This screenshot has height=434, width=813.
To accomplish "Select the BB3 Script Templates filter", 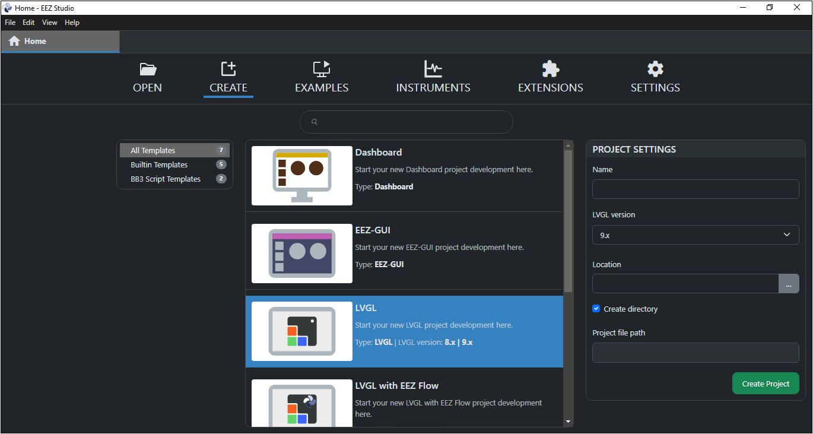I will (x=174, y=179).
